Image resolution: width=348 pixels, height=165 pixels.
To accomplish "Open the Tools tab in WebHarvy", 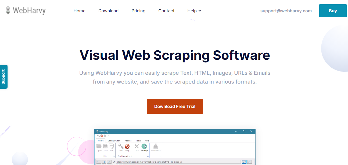I will coord(138,141).
